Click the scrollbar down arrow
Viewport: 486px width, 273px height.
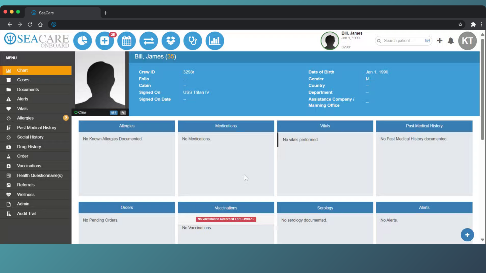(482, 240)
